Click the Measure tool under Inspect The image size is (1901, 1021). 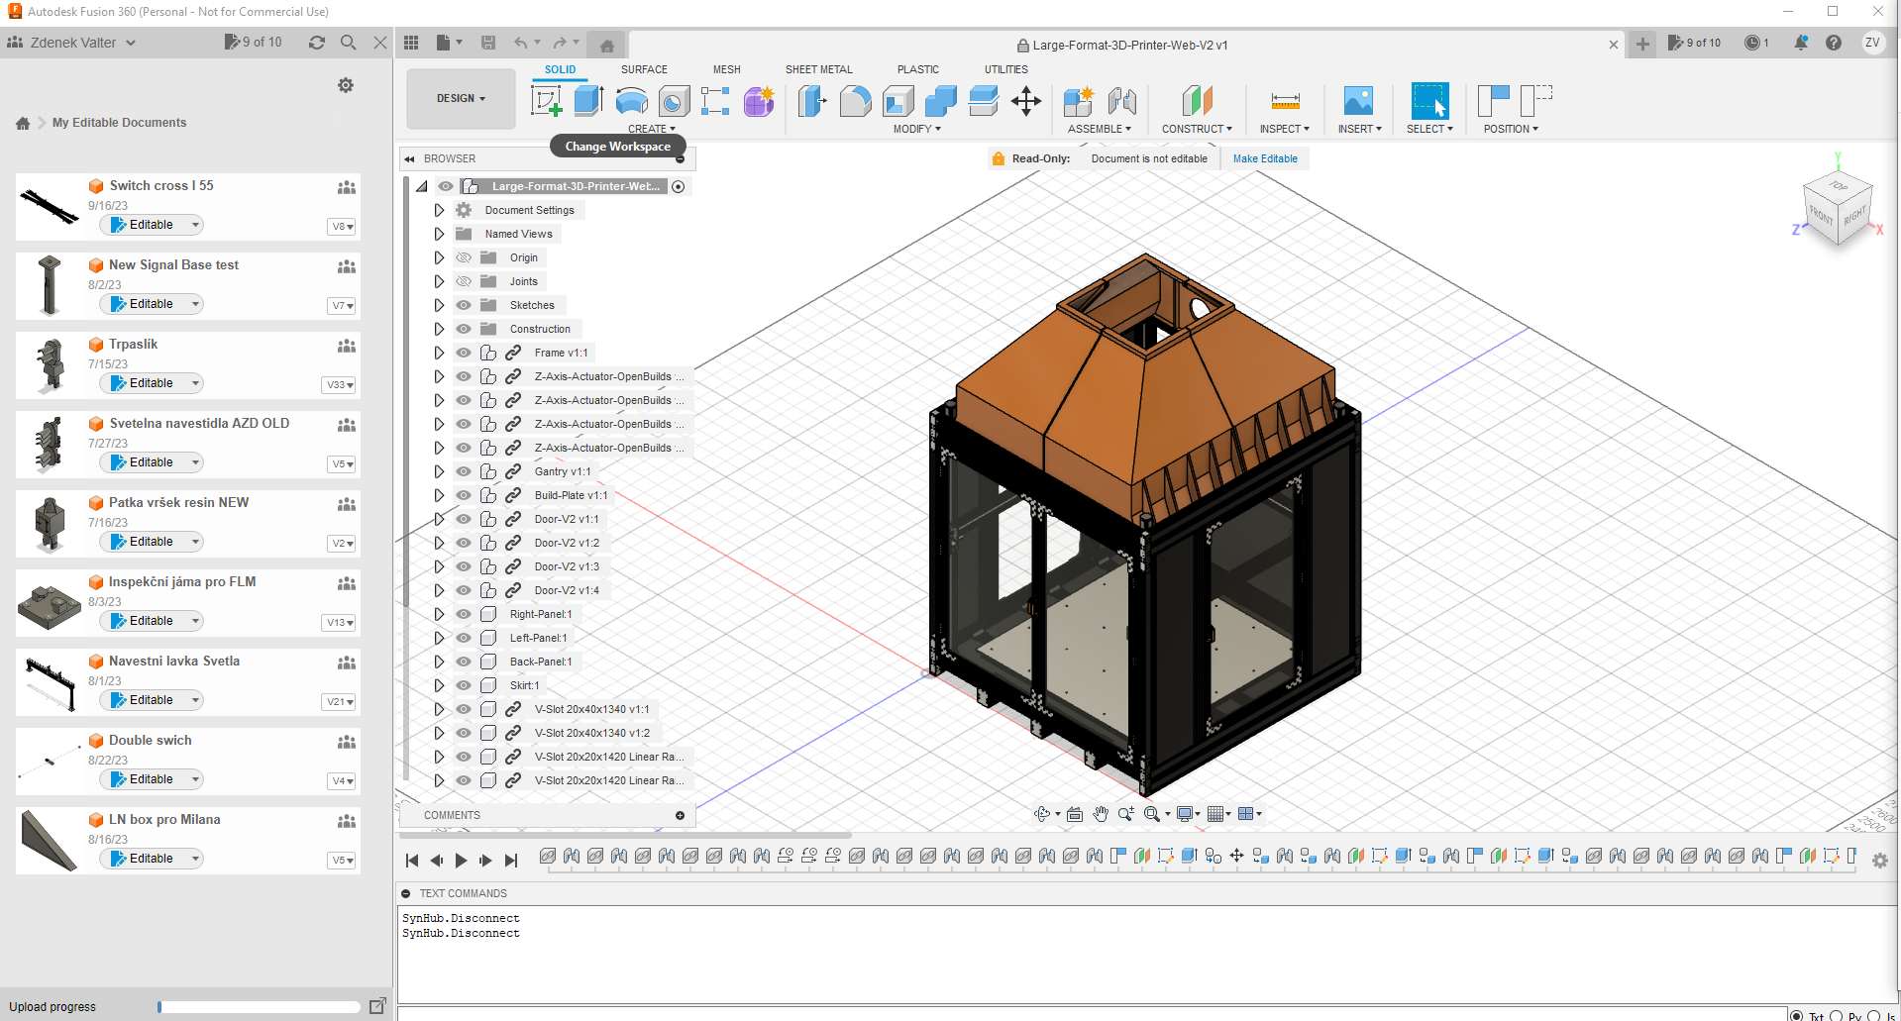(1284, 101)
